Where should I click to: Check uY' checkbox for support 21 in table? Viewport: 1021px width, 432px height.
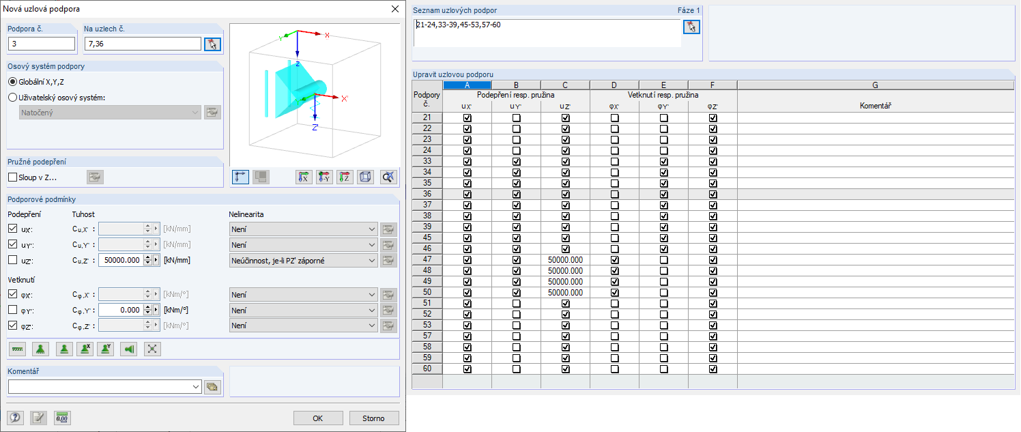[517, 118]
